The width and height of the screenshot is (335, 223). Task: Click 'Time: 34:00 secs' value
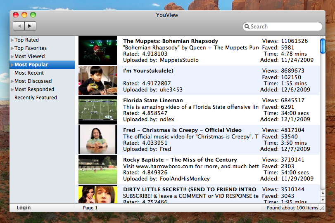[x=286, y=113]
